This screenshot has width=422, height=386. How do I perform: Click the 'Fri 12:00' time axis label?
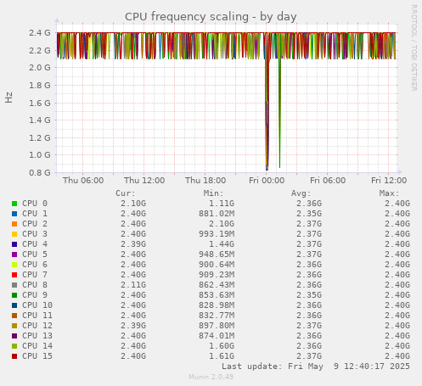click(389, 181)
